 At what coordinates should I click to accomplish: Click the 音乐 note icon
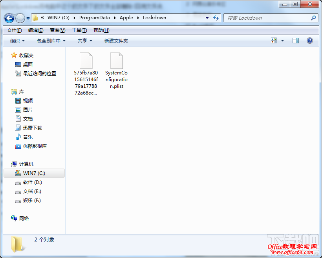(x=18, y=137)
